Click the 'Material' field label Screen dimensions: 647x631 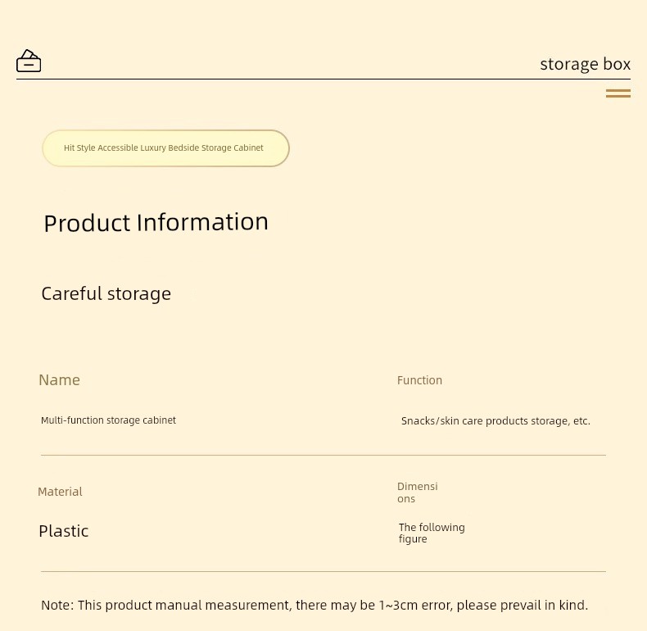[x=60, y=492]
